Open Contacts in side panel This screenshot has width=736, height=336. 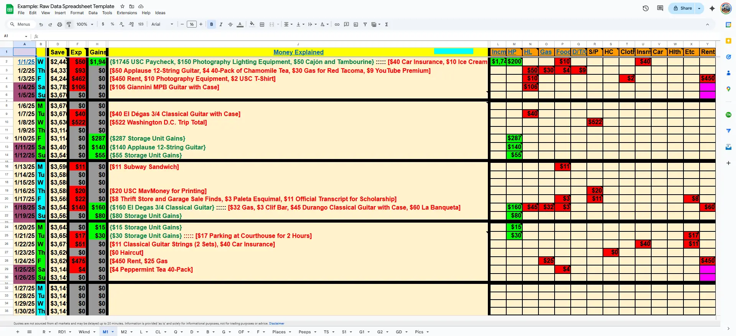[x=728, y=73]
